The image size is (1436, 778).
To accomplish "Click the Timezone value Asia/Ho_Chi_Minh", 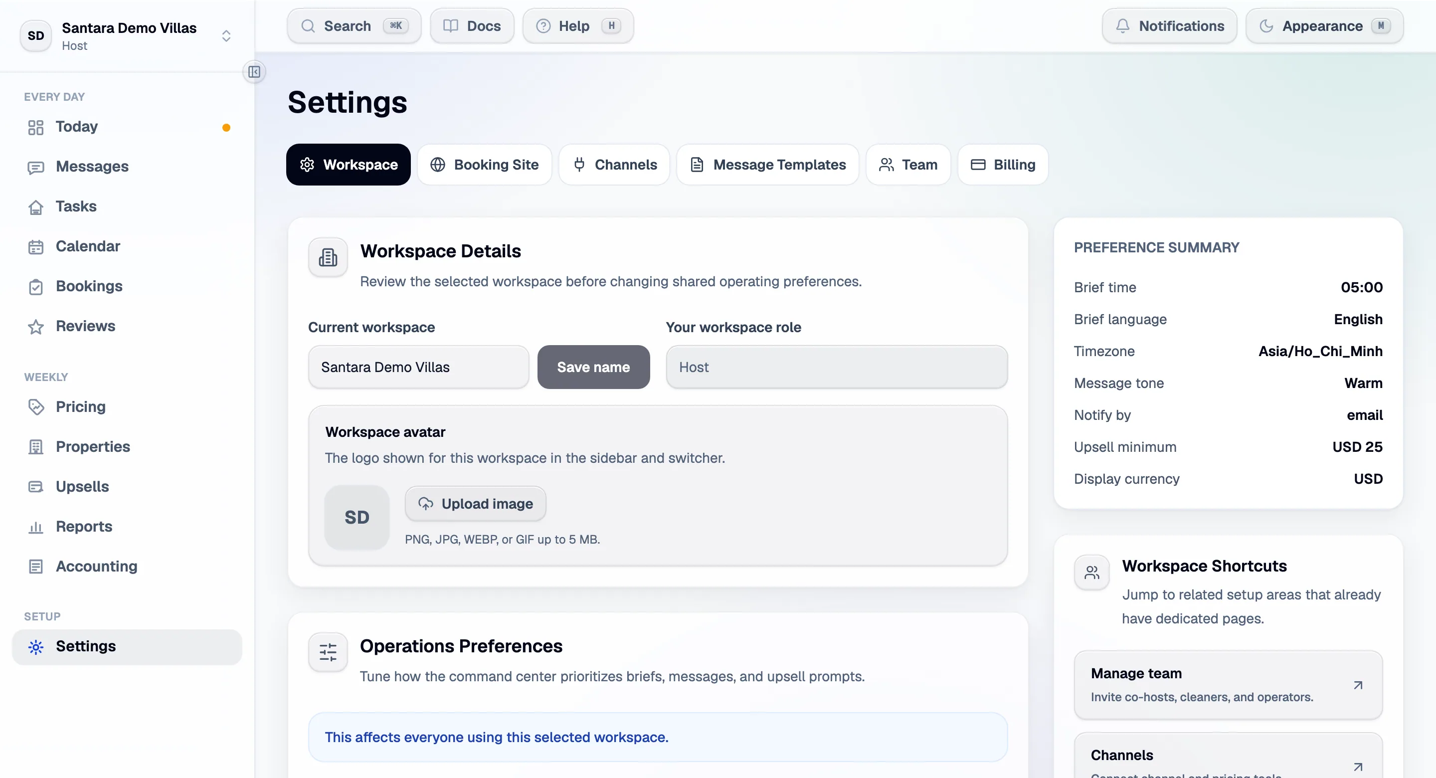I will click(x=1320, y=352).
